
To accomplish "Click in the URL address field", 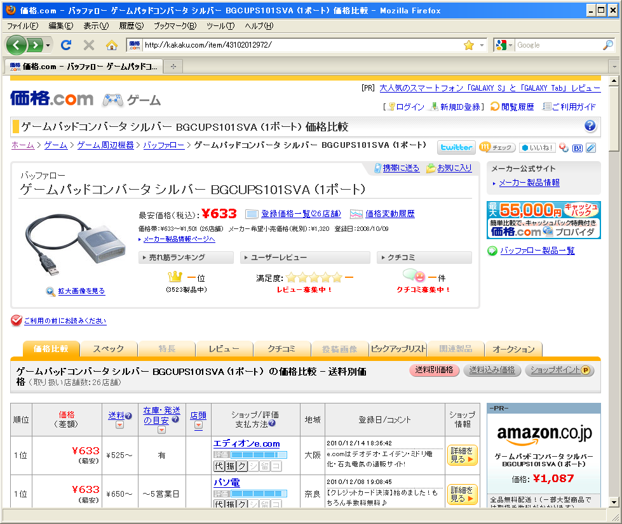I will pos(302,45).
